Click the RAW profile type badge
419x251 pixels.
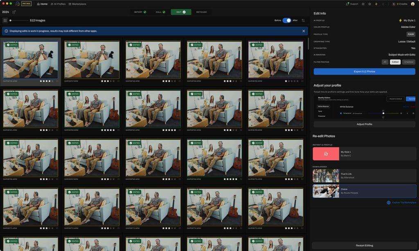point(411,34)
